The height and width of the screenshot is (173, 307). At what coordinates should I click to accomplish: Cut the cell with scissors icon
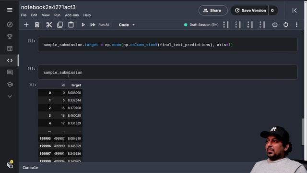[x=49, y=25]
